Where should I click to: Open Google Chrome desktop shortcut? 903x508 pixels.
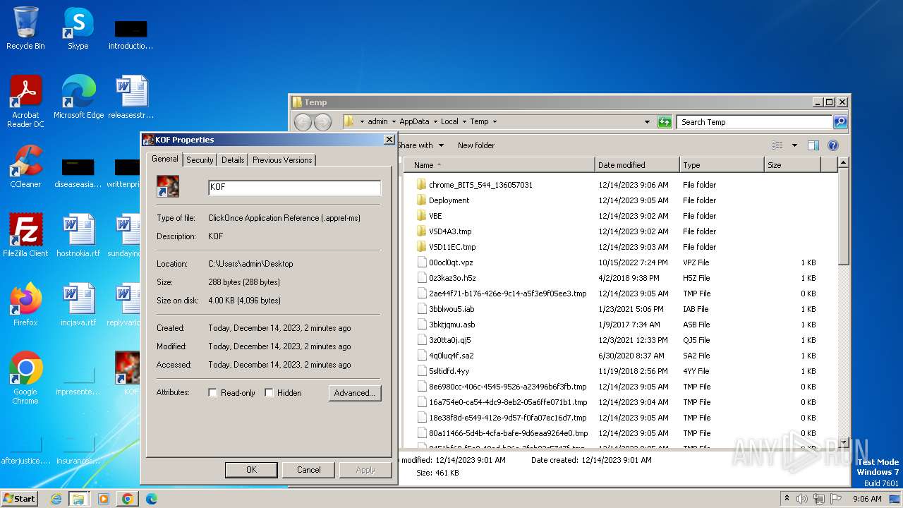click(x=25, y=378)
